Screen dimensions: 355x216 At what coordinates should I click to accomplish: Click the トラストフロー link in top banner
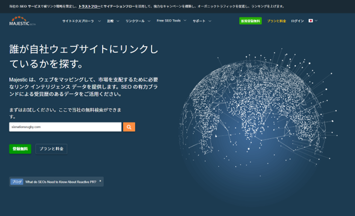89,7
